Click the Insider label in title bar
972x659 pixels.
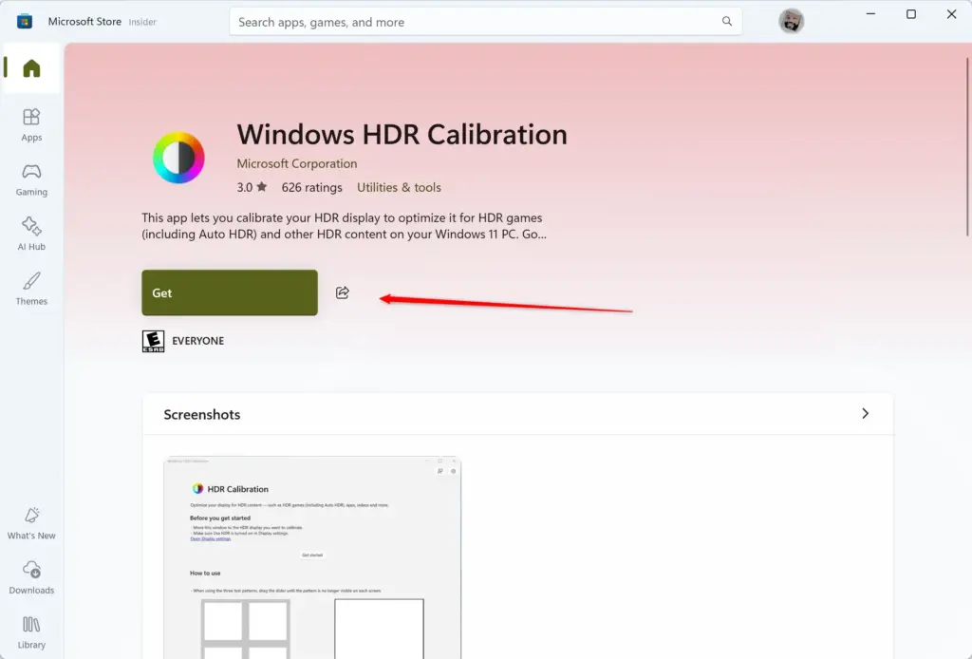(x=142, y=22)
